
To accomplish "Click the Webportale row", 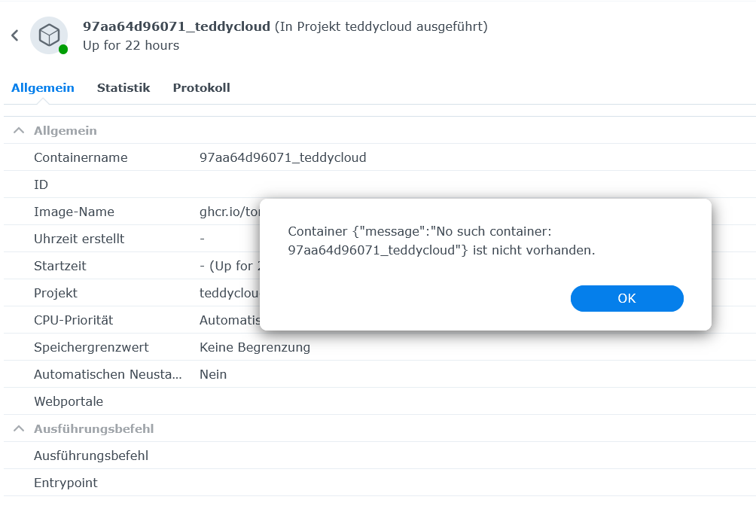I will point(69,402).
